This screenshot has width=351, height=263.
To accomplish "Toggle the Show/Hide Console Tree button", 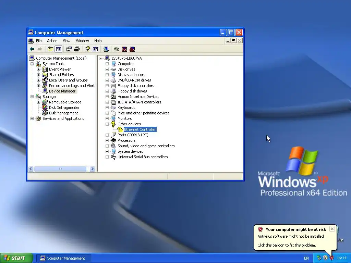I will click(x=59, y=49).
